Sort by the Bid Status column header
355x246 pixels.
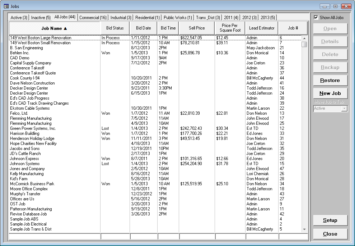coord(115,28)
